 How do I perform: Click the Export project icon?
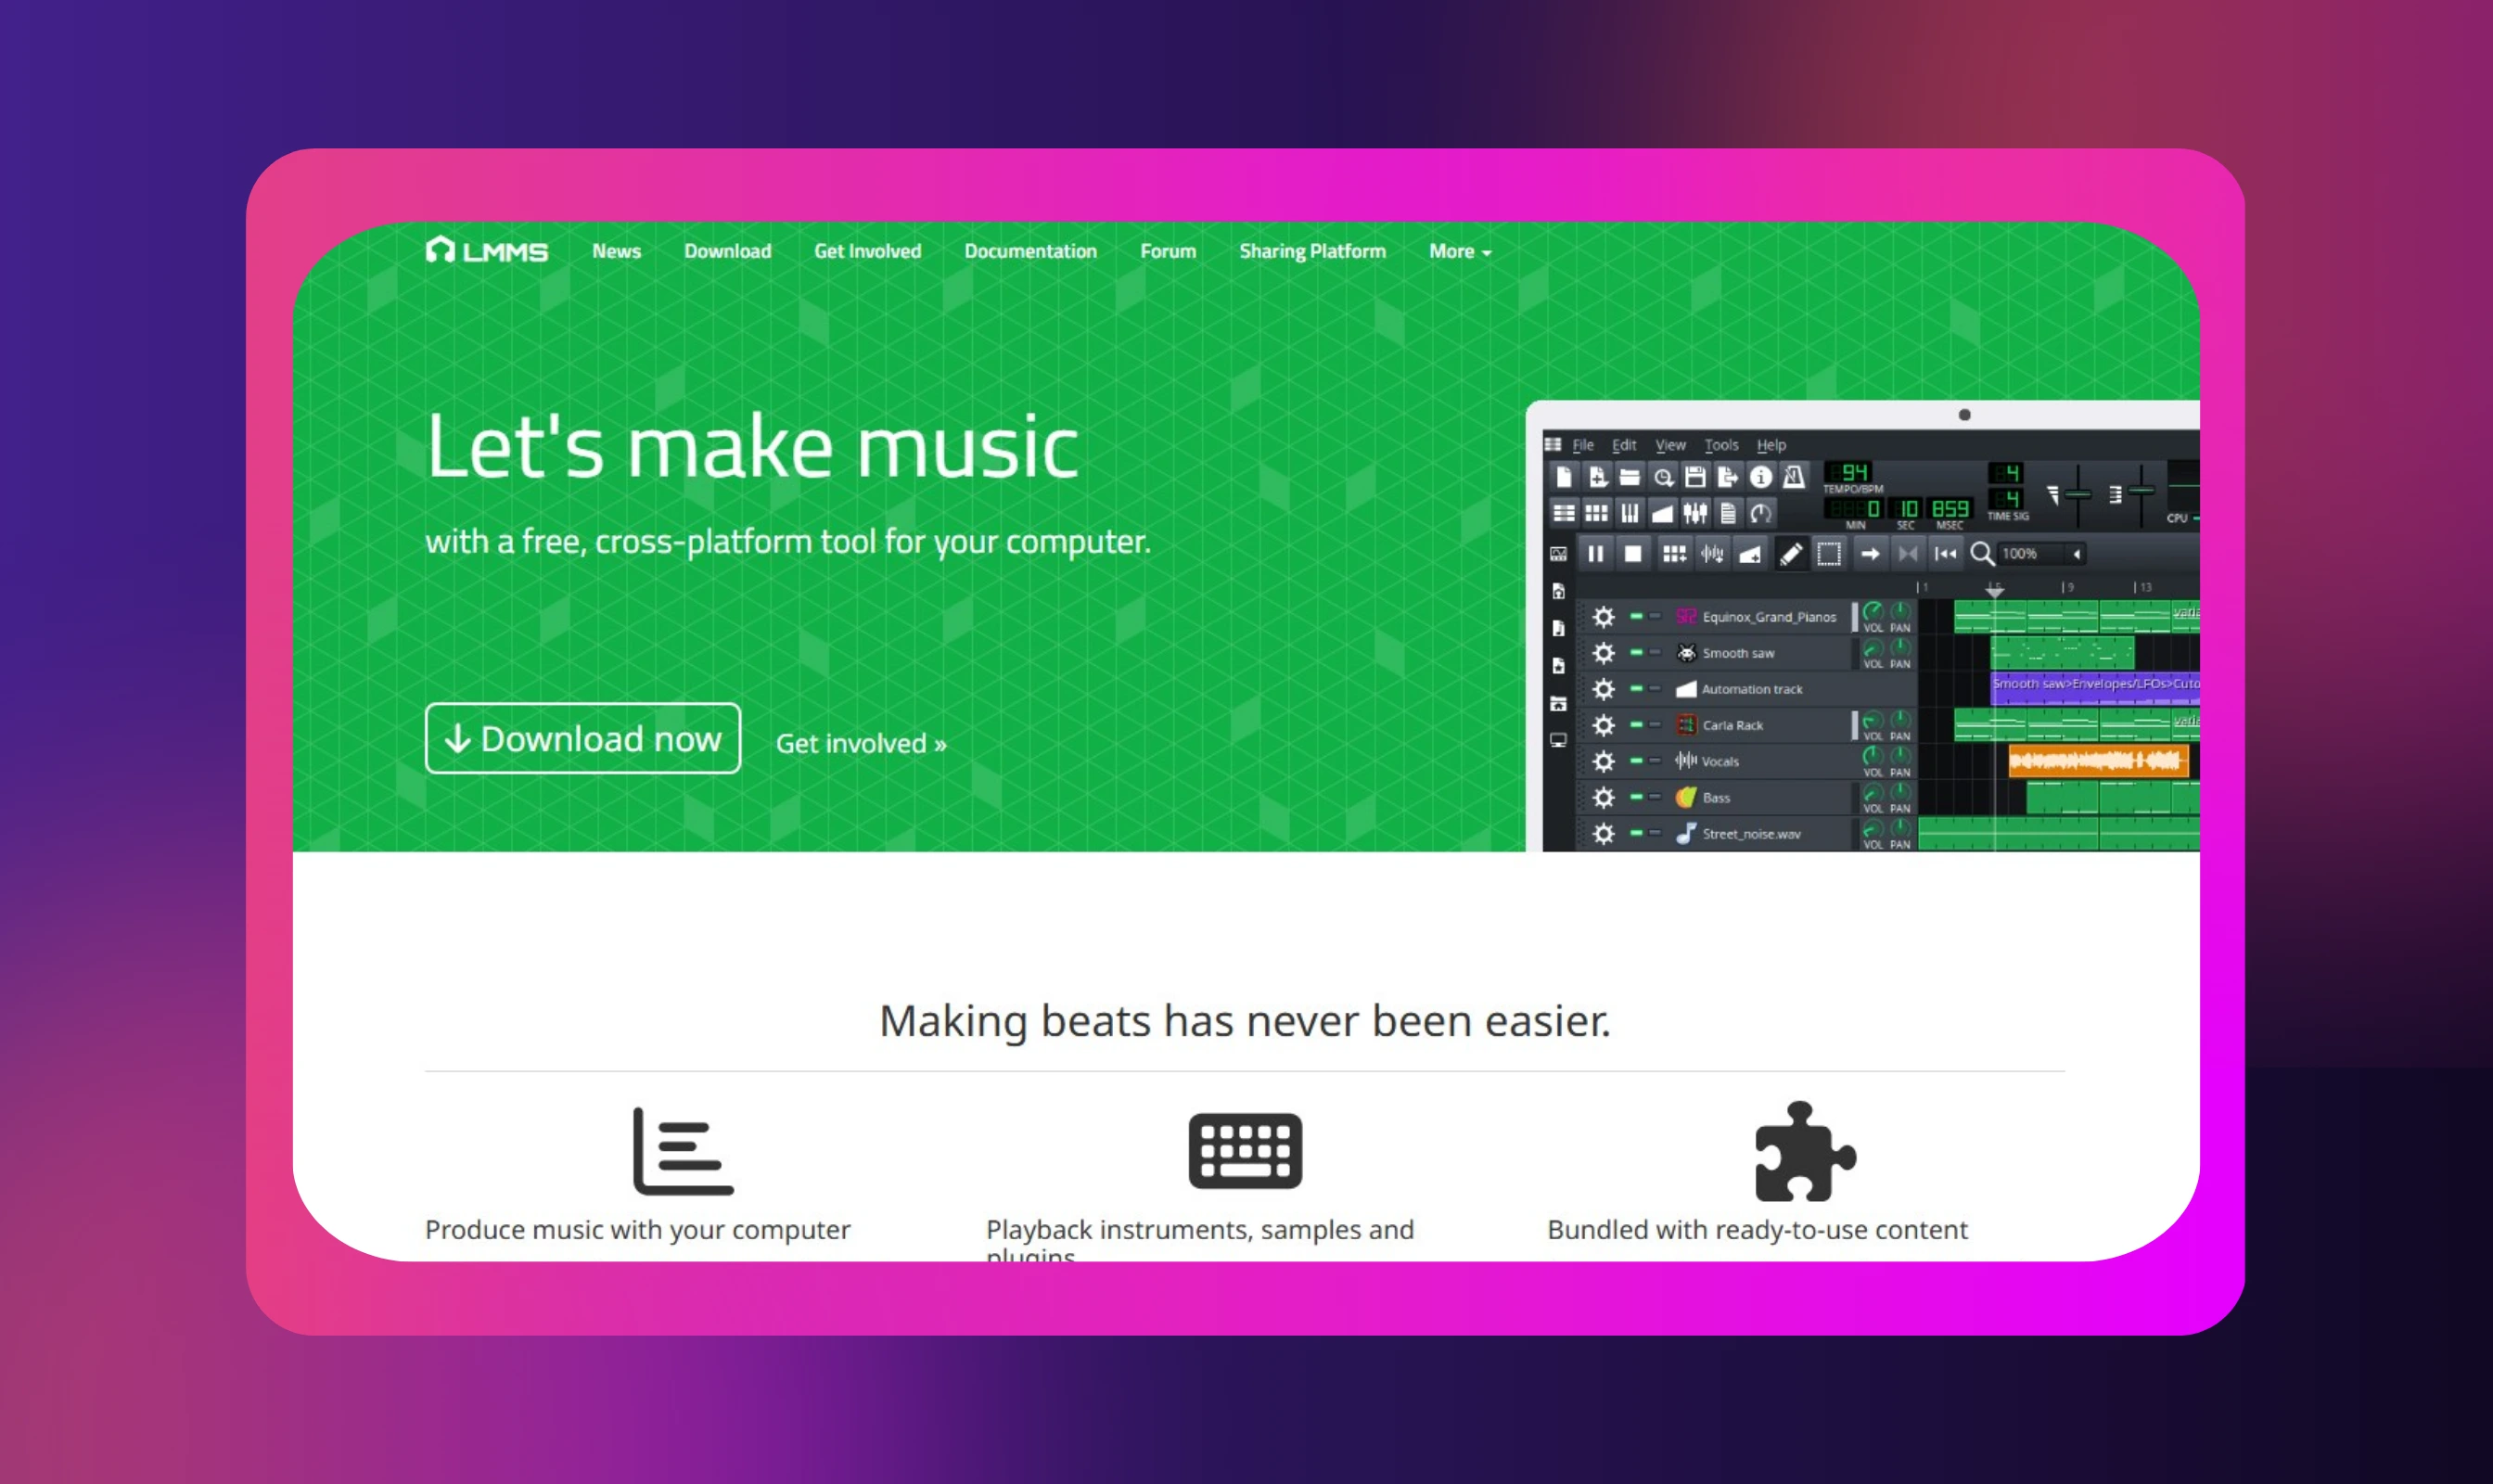(x=1728, y=478)
